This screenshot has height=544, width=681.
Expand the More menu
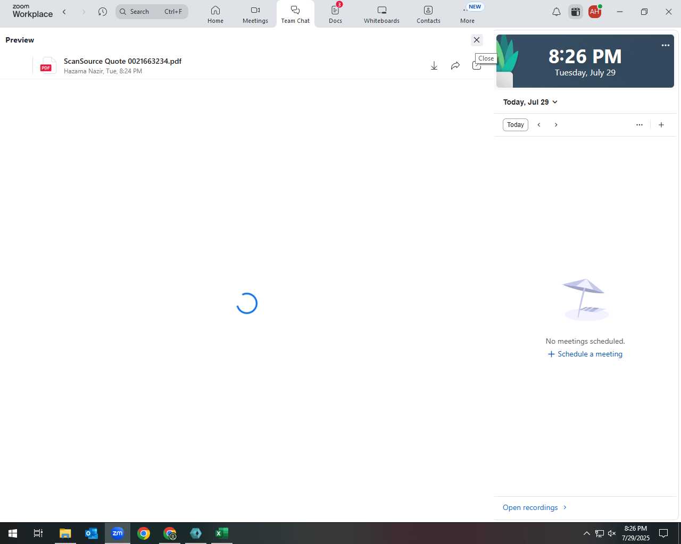468,14
